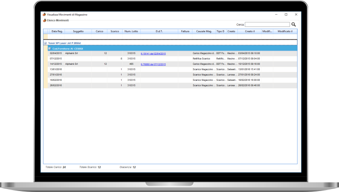Viewport: 339px width, 192px height.
Task: Sort by D.d.T. column header
Action: coord(159,31)
